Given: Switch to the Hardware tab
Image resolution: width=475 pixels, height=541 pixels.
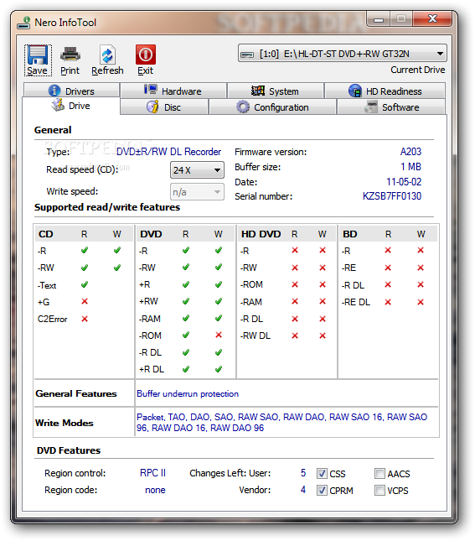Looking at the screenshot, I should 173,91.
